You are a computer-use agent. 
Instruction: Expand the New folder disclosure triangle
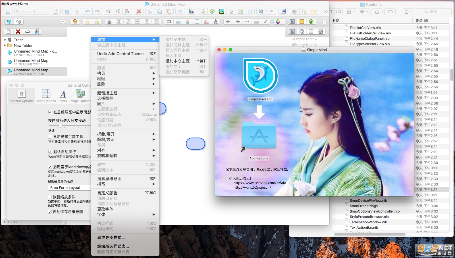[x=5, y=45]
